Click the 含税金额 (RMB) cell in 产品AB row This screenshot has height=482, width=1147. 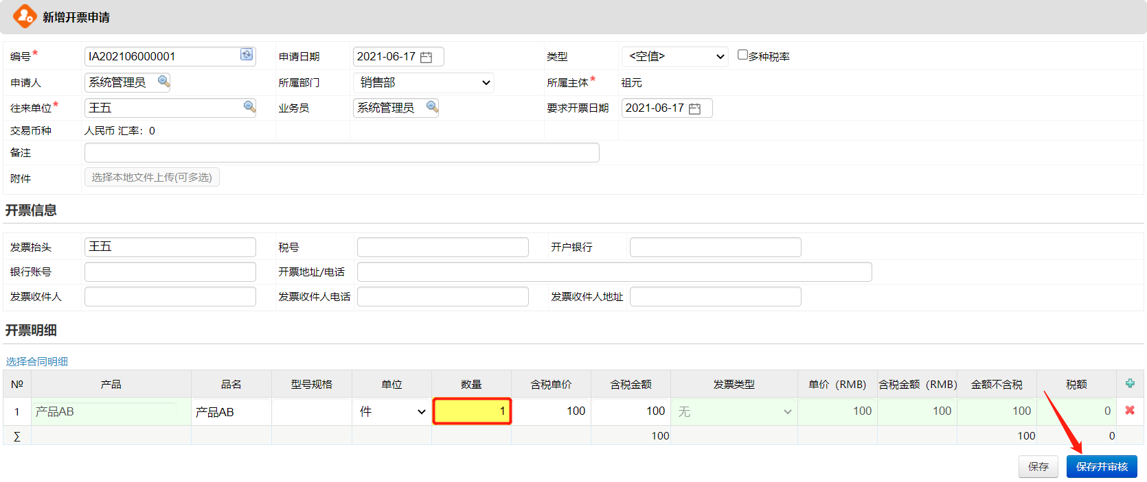point(917,411)
